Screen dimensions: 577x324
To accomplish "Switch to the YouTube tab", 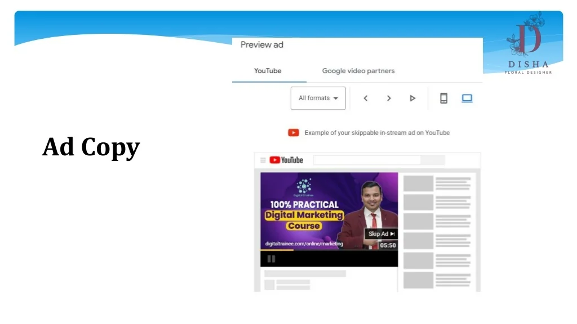I will point(268,71).
